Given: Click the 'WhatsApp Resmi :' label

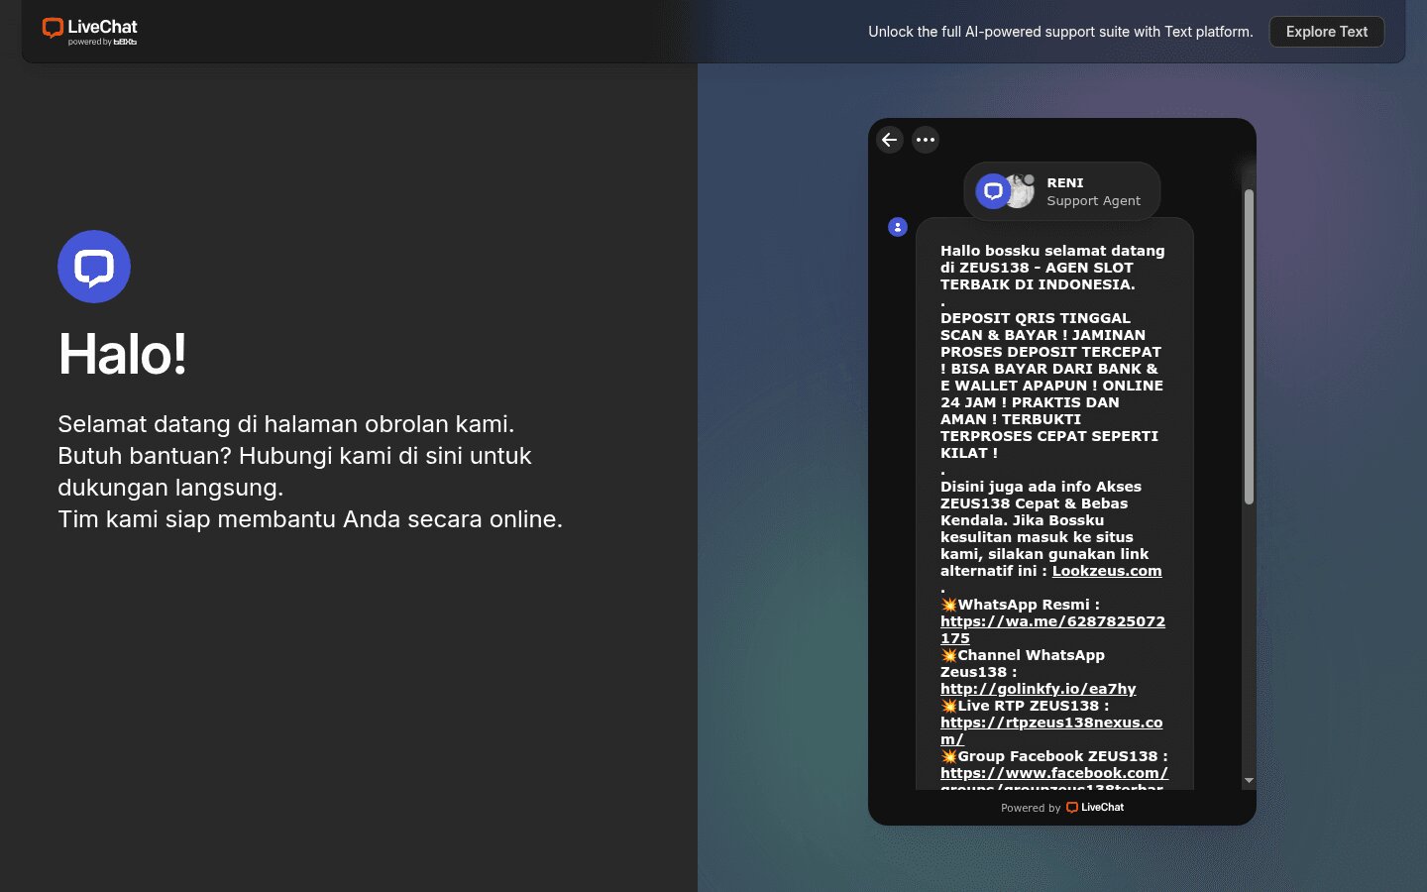Looking at the screenshot, I should click(1029, 605).
